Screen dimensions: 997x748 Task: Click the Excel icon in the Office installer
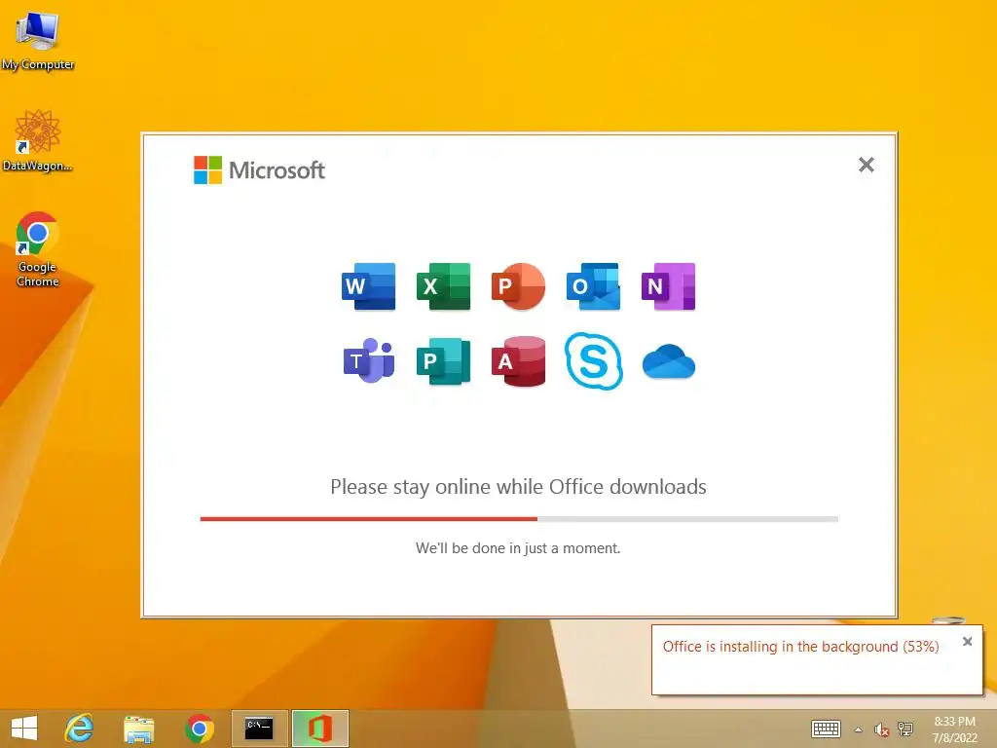point(443,286)
